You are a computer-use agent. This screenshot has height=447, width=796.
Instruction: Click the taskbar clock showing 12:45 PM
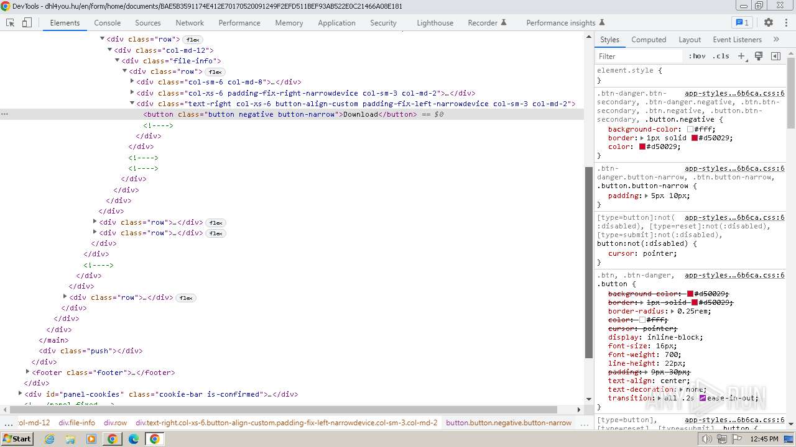pos(764,439)
